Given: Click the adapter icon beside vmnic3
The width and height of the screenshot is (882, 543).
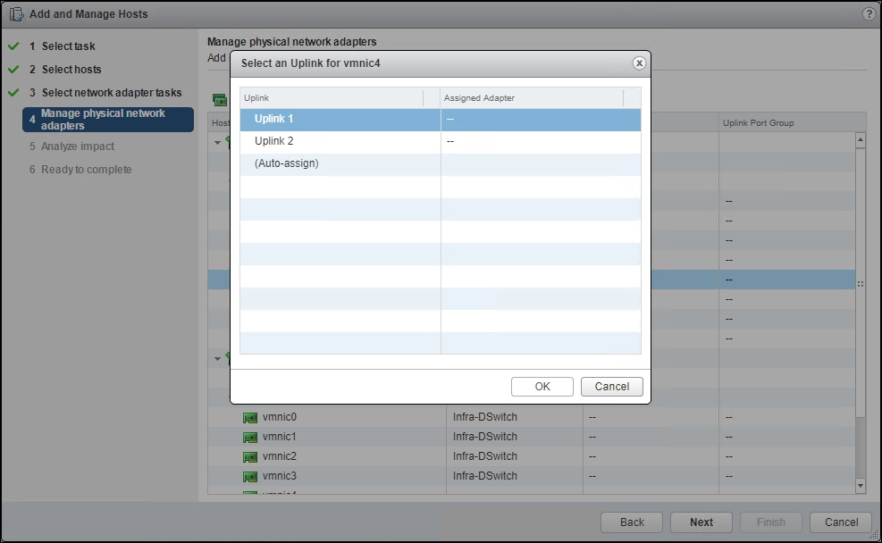Looking at the screenshot, I should (x=250, y=476).
